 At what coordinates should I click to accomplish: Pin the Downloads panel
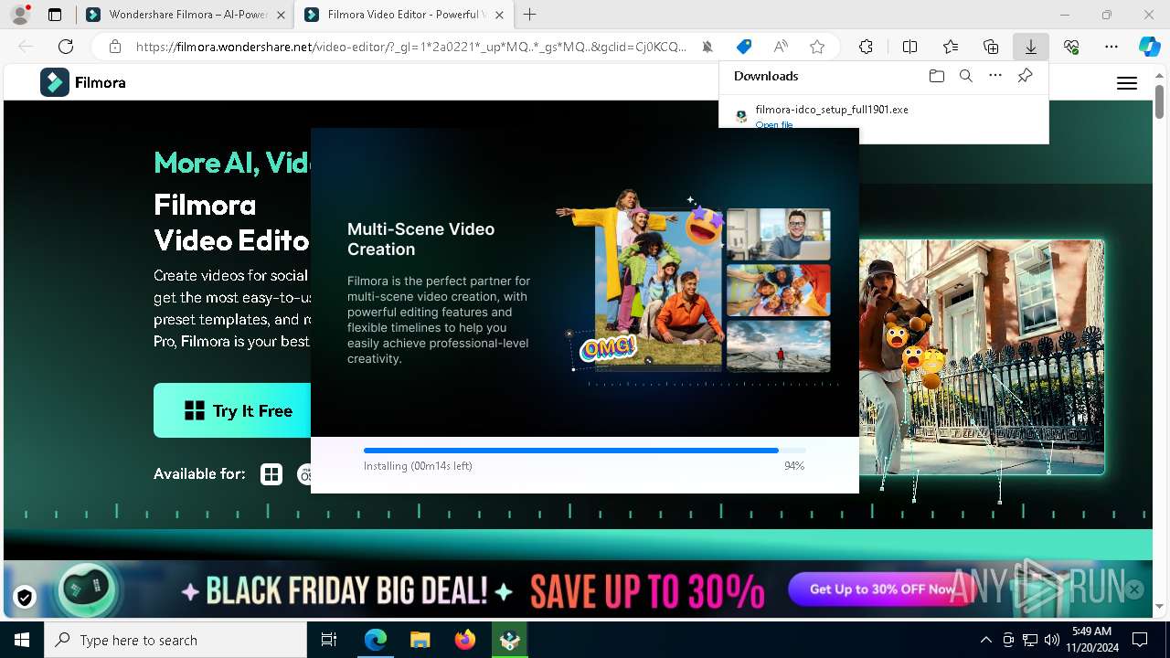(x=1025, y=76)
